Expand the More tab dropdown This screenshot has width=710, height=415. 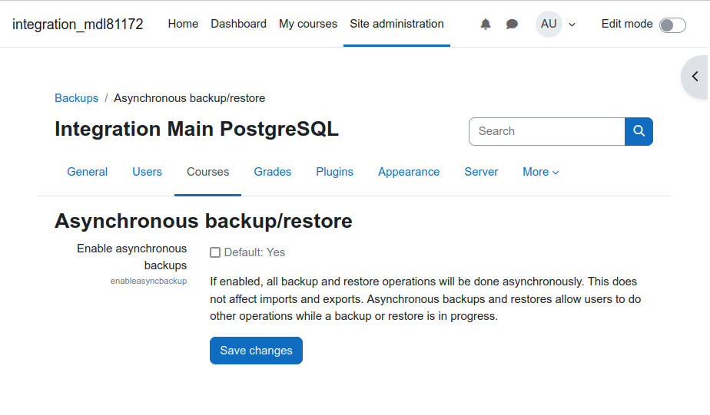pos(541,172)
